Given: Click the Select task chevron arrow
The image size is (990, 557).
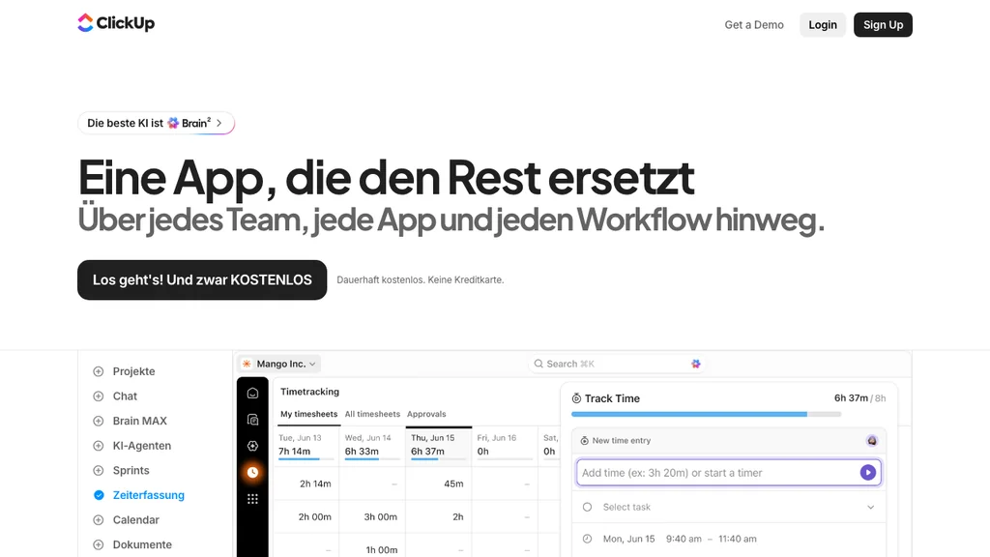Looking at the screenshot, I should coord(871,507).
